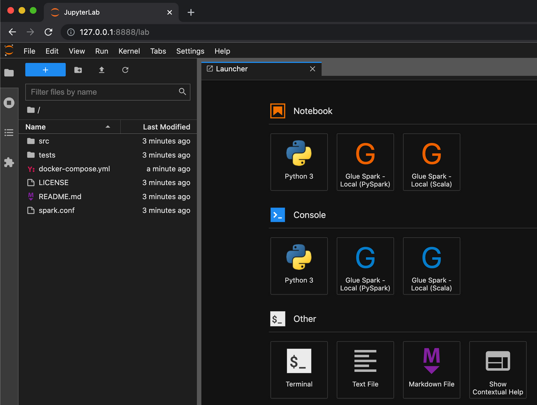Open the File menu
Screen dimensions: 537x405
[x=29, y=51]
